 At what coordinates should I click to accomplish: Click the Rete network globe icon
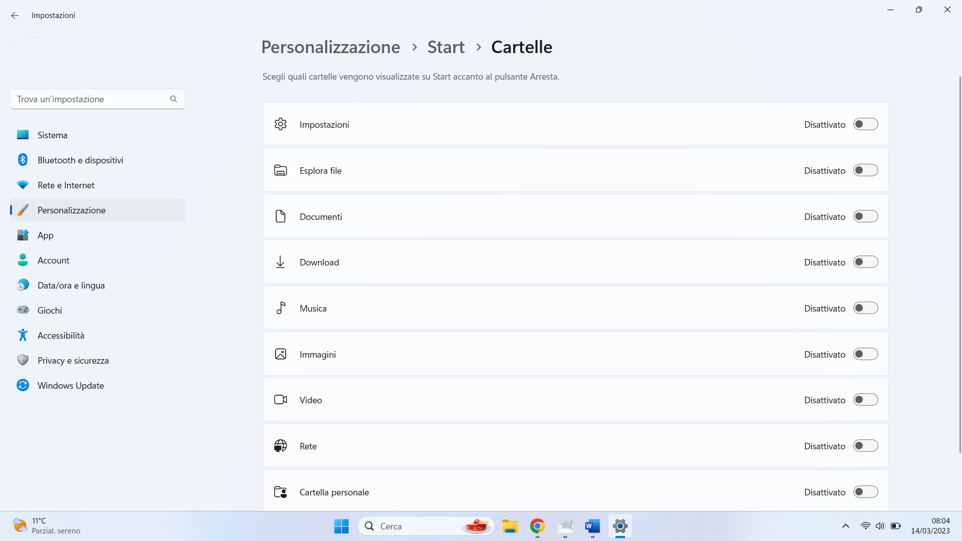[280, 445]
